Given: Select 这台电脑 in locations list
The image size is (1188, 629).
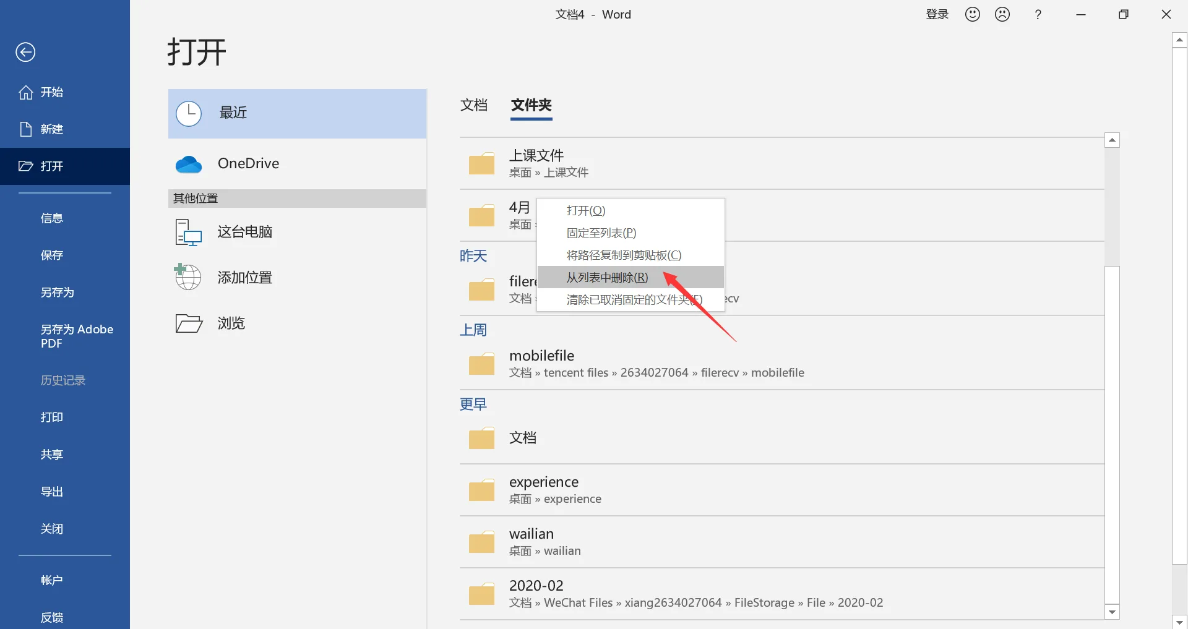Looking at the screenshot, I should pos(298,232).
